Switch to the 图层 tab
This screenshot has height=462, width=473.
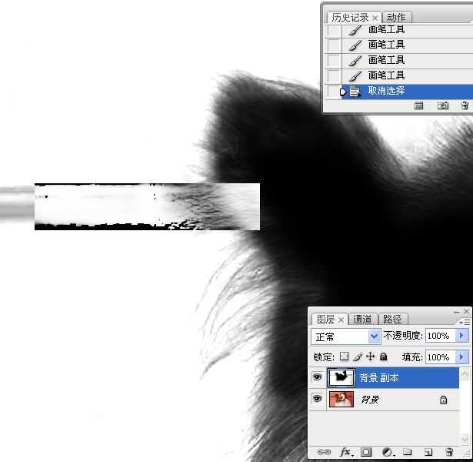point(325,320)
